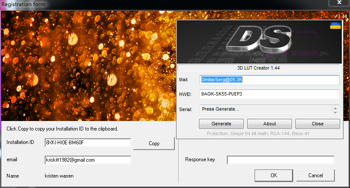Click the 3D LUT Creator 1.44 label
350x188 pixels.
coord(259,68)
